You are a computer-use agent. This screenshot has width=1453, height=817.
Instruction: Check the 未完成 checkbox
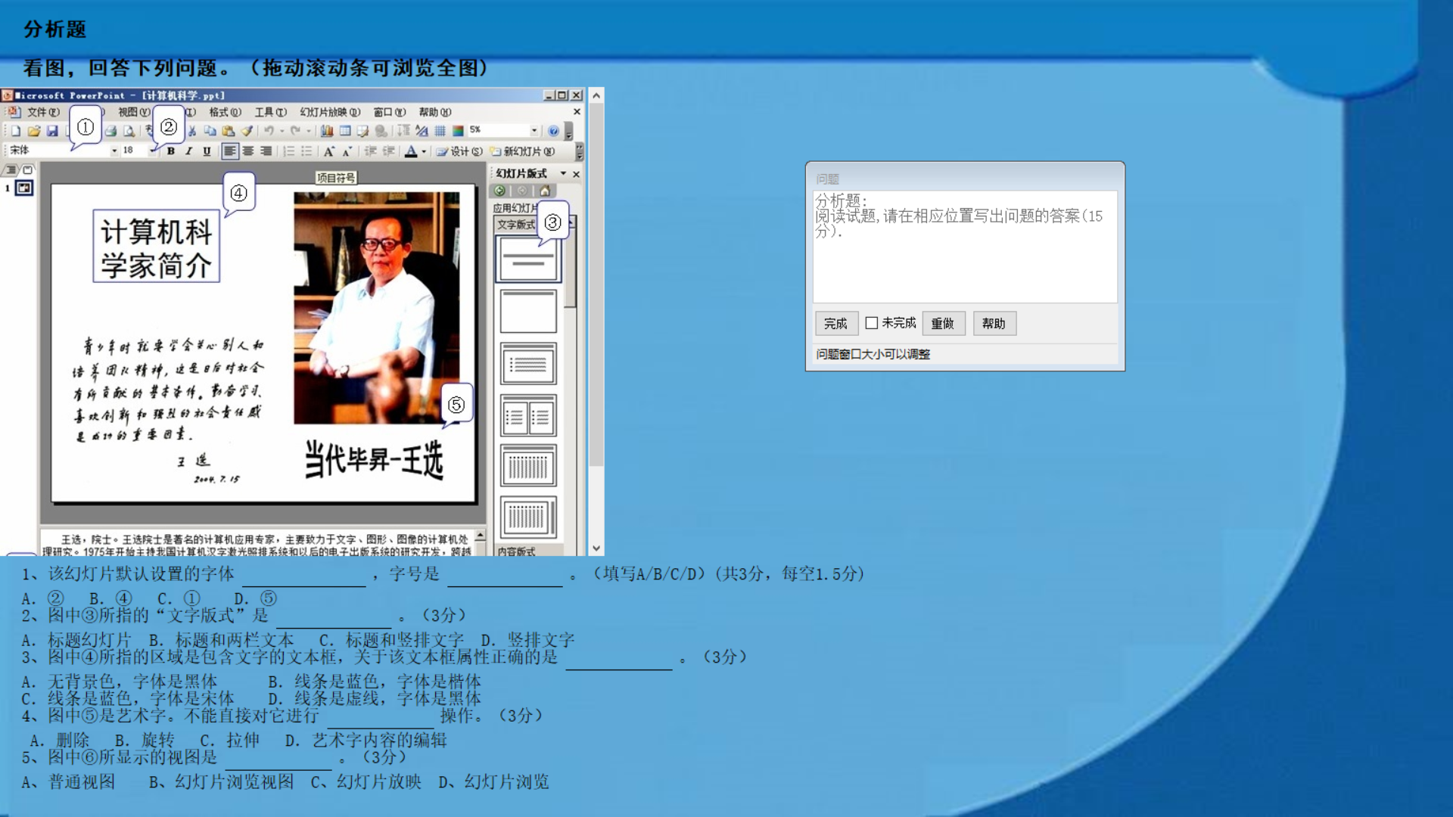pyautogui.click(x=872, y=323)
